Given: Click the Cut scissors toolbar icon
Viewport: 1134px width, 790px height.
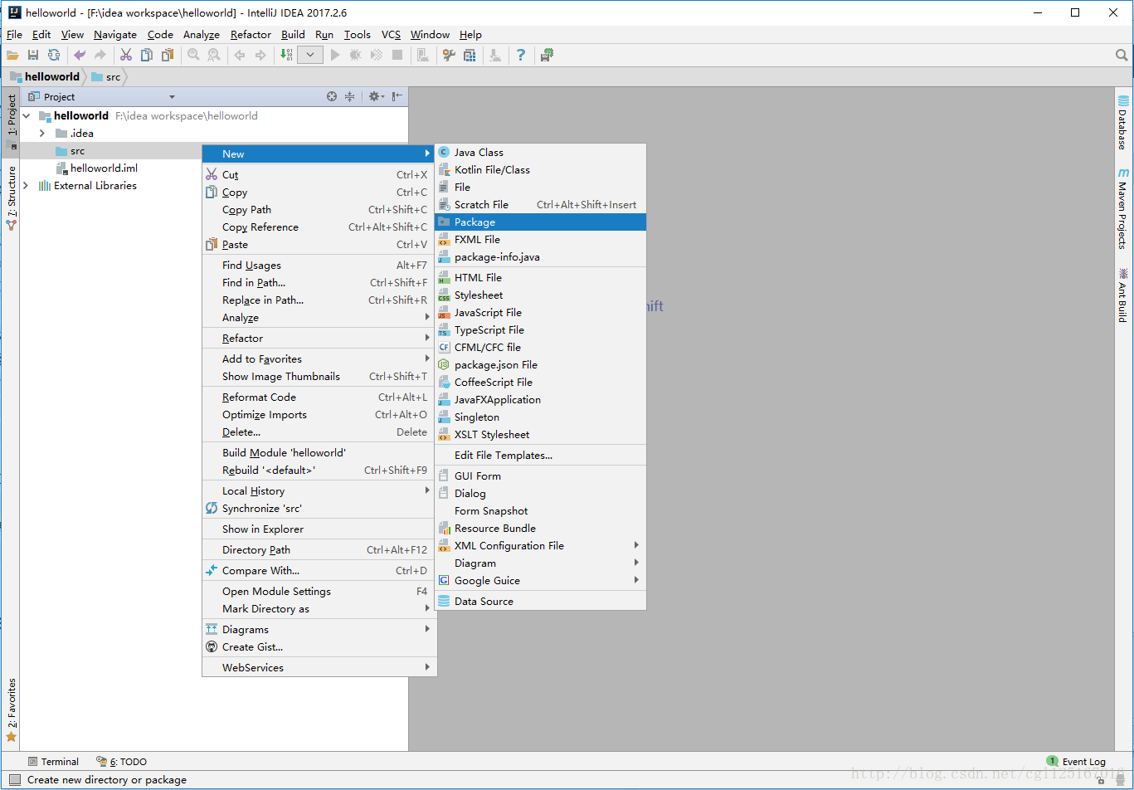Looking at the screenshot, I should [x=126, y=55].
